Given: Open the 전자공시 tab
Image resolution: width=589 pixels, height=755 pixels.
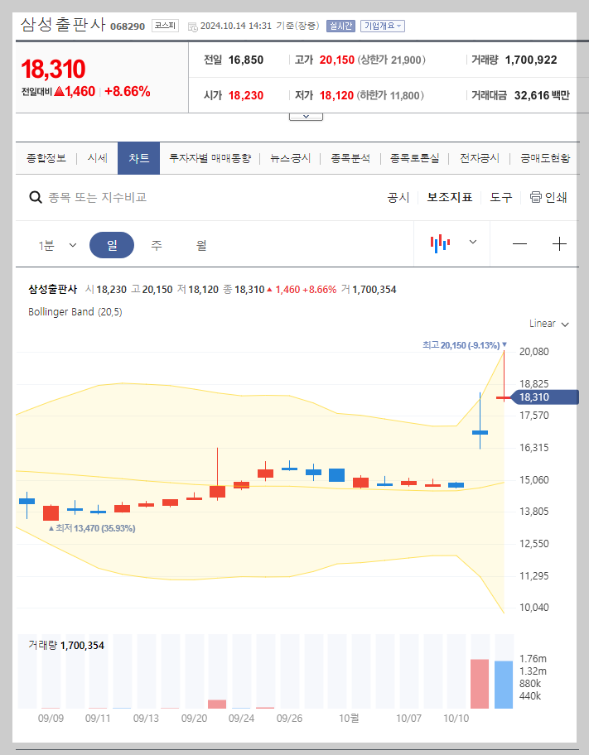Looking at the screenshot, I should coord(479,158).
